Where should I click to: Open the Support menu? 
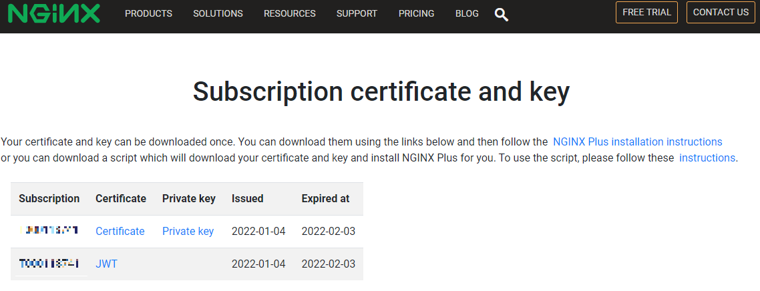(357, 13)
